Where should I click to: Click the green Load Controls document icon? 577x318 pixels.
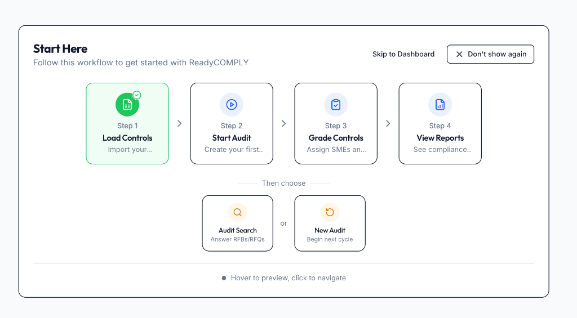click(127, 105)
